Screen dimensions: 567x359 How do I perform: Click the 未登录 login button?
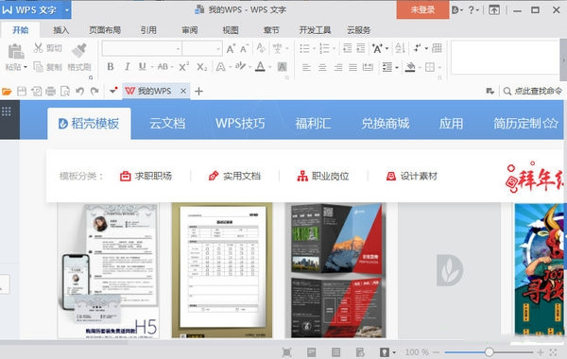422,9
